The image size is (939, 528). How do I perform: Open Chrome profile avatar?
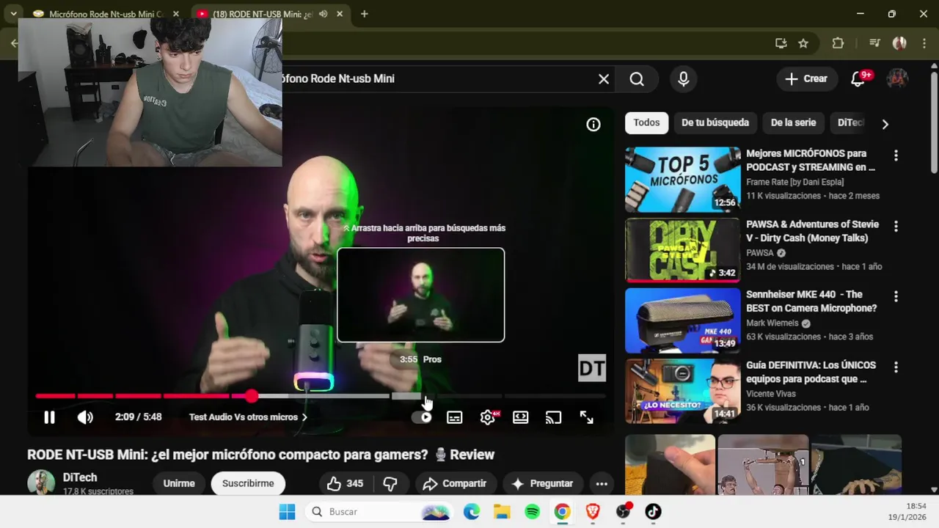pyautogui.click(x=899, y=43)
